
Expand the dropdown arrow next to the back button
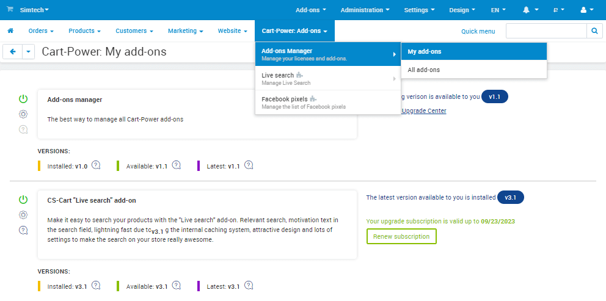pos(29,51)
